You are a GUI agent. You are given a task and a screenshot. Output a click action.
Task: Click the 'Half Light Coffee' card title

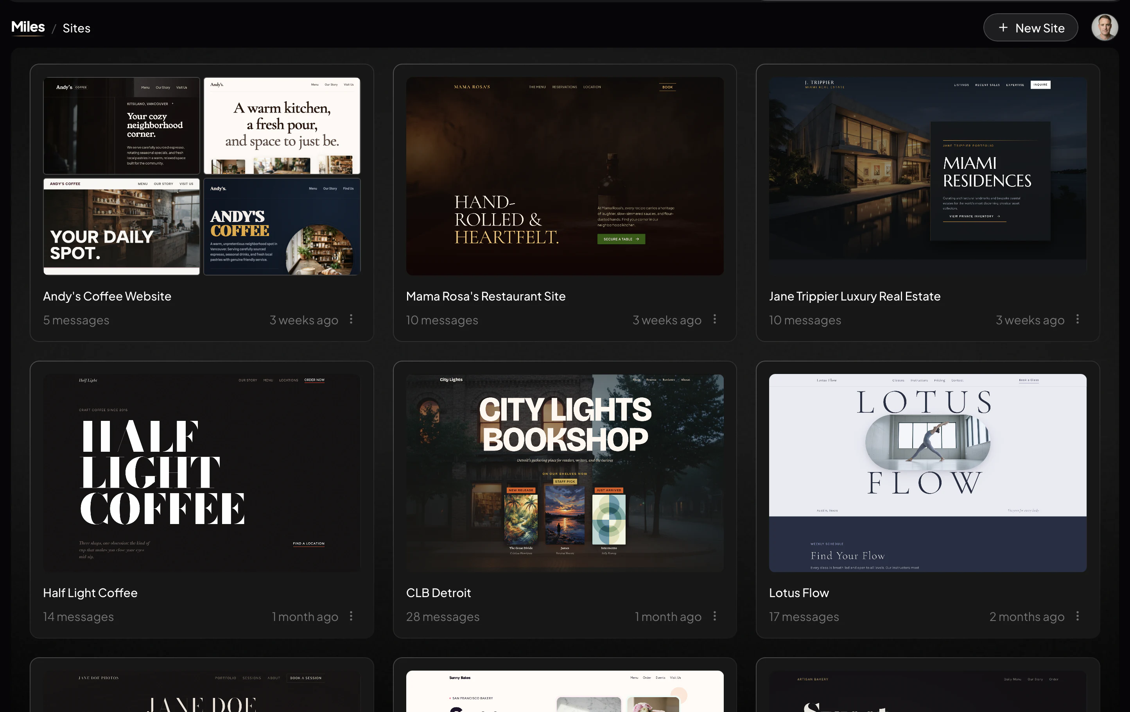tap(90, 593)
